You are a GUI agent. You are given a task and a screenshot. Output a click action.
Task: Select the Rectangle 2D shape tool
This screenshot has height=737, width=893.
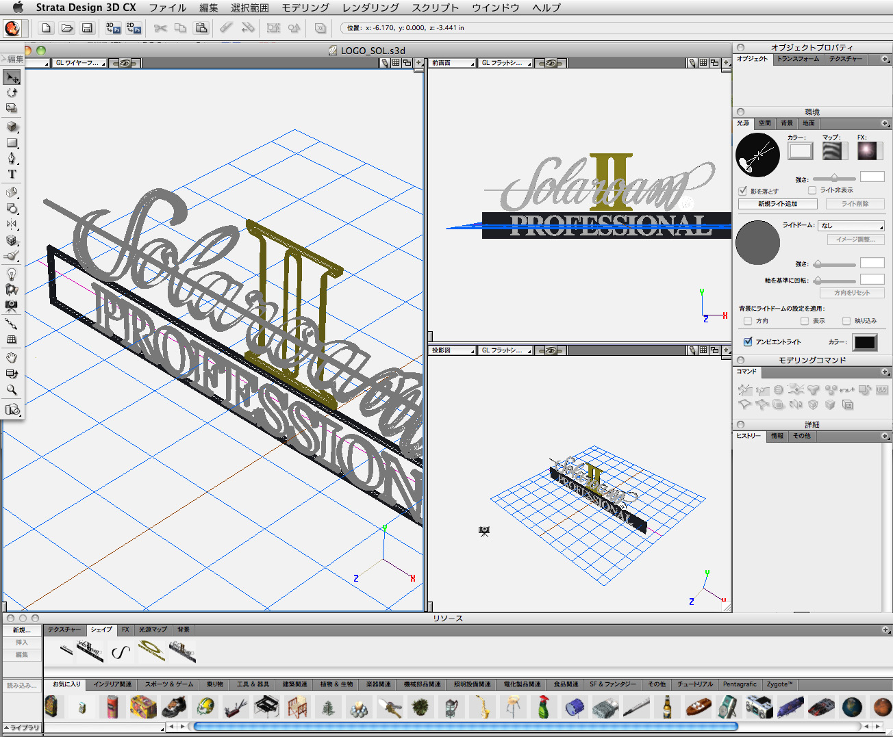[x=12, y=143]
